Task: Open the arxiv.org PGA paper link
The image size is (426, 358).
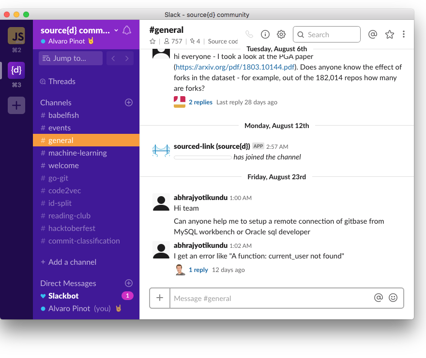Action: pos(235,67)
